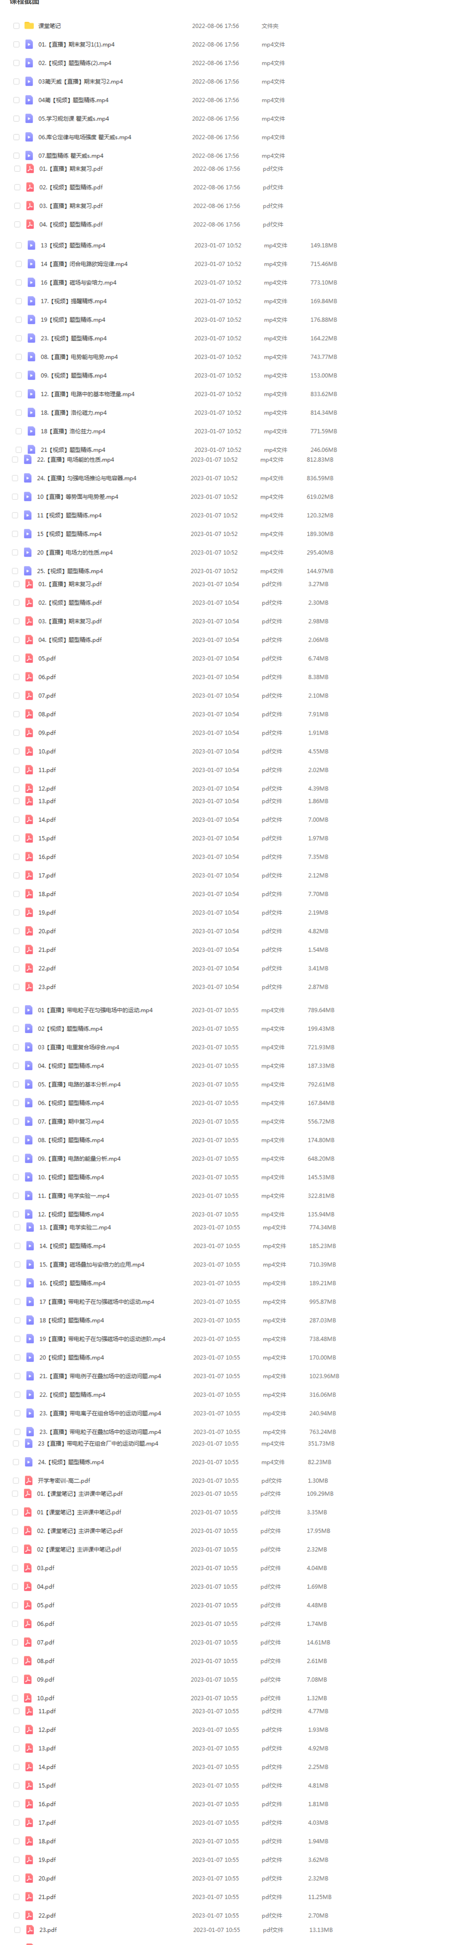Tick checkbox for 课堂笔记 folder
The image size is (450, 1945).
coord(16,26)
